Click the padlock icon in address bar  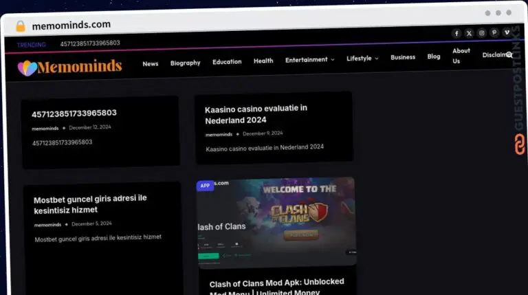coord(21,25)
